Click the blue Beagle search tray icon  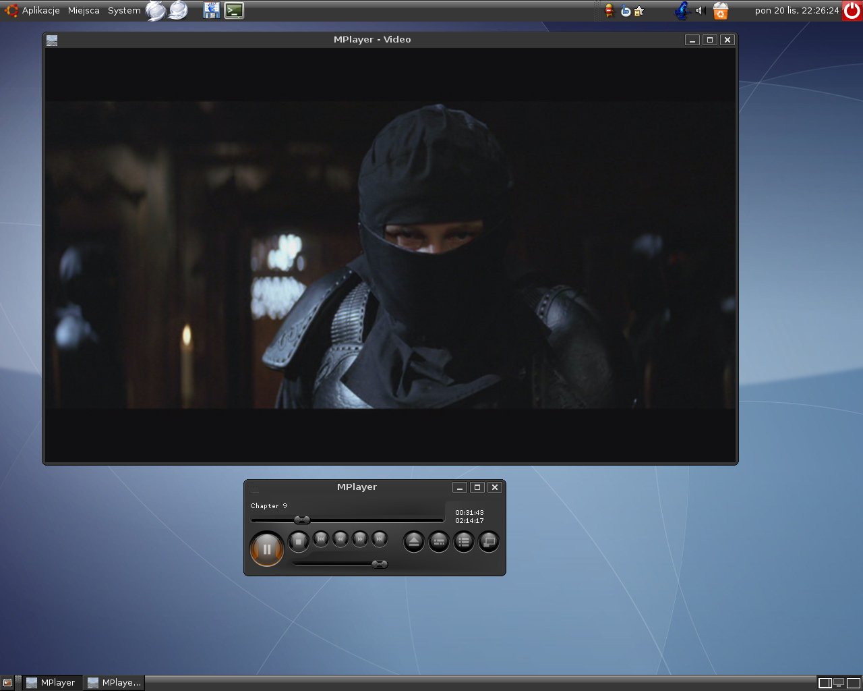point(625,10)
